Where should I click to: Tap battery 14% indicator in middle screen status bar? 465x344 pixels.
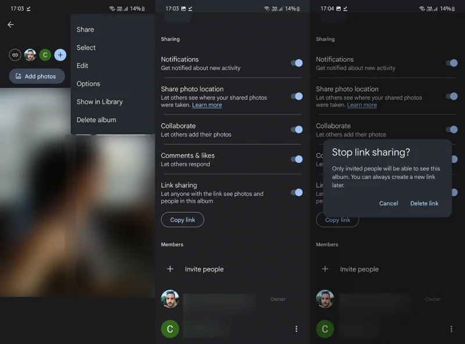click(x=293, y=9)
